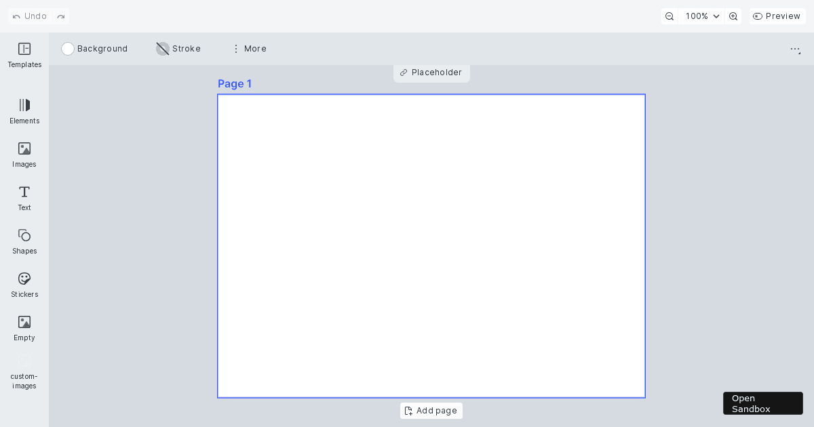The image size is (814, 427).
Task: Click the Open Sandbox button
Action: click(762, 403)
